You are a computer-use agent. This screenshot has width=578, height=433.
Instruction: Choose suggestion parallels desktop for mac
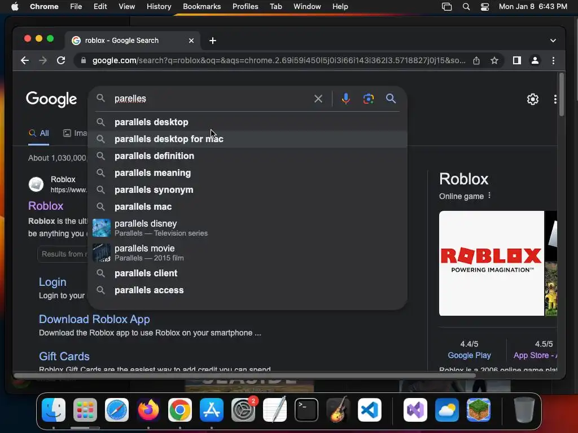247,139
